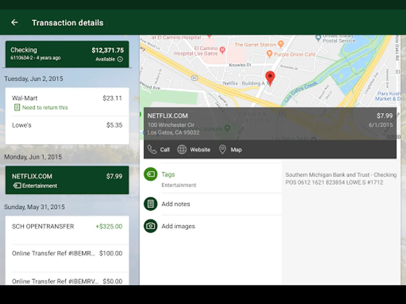Tap the green Tags circle icon
406x304 pixels.
click(x=151, y=174)
